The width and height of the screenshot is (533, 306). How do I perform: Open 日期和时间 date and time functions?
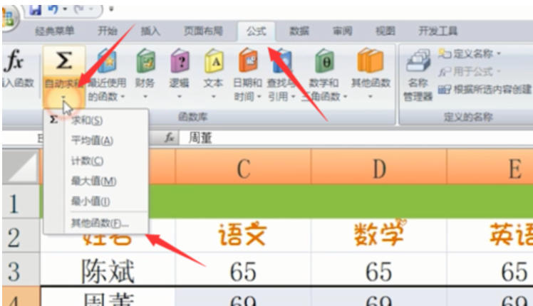pos(248,61)
